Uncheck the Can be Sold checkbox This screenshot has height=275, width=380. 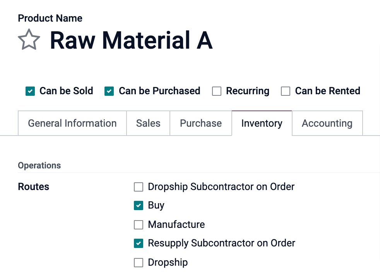[x=30, y=91]
